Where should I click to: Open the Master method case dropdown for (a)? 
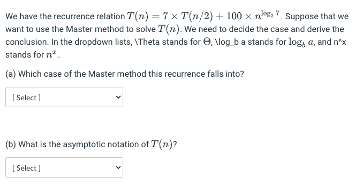pyautogui.click(x=64, y=97)
